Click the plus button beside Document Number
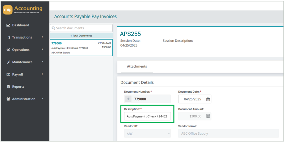The image size is (290, 143). (128, 99)
